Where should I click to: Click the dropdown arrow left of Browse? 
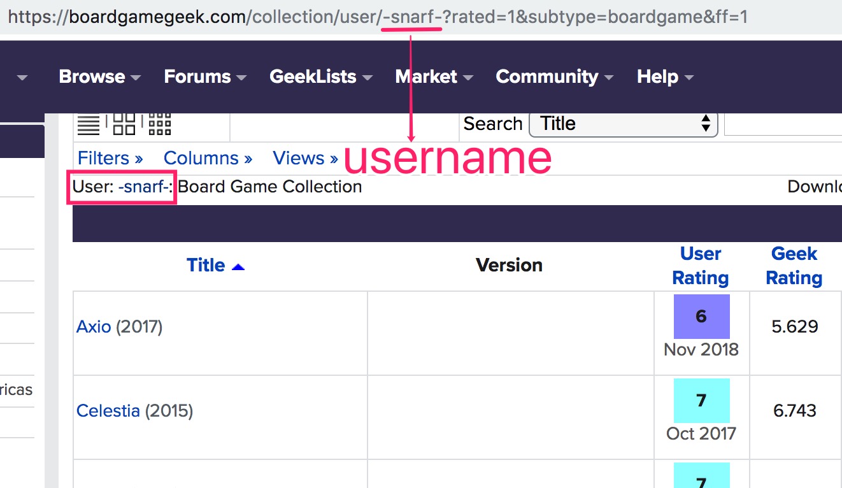(22, 78)
